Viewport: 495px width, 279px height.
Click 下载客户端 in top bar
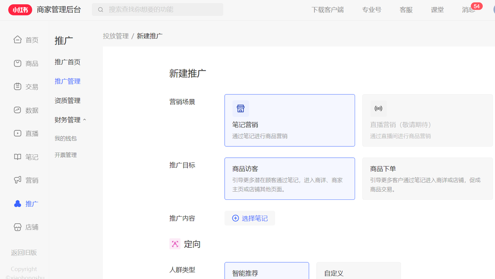pyautogui.click(x=328, y=10)
